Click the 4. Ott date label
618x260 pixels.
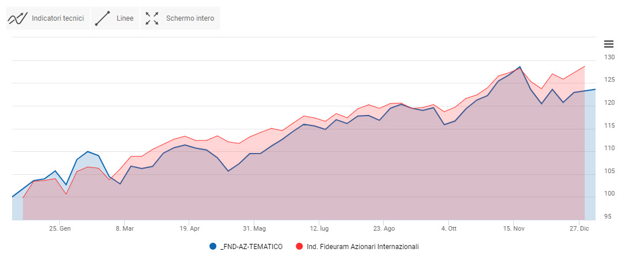point(448,228)
